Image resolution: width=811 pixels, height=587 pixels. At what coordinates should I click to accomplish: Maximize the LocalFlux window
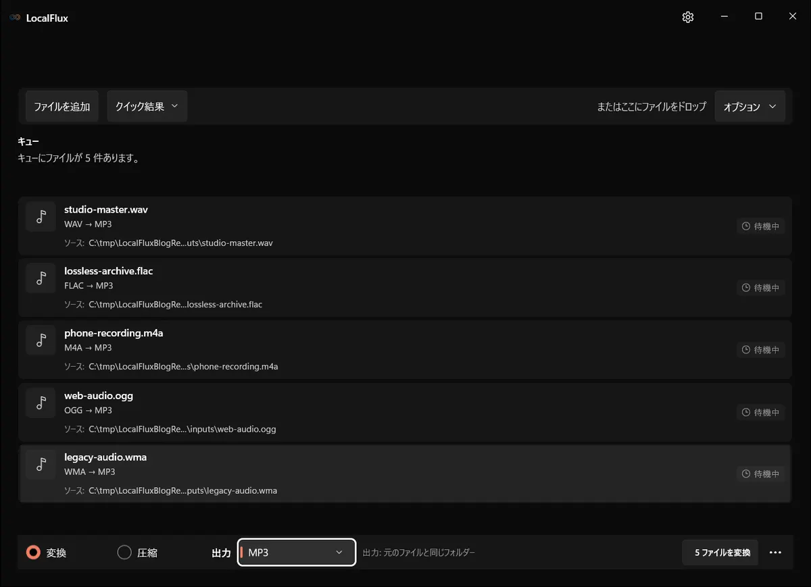pos(758,17)
